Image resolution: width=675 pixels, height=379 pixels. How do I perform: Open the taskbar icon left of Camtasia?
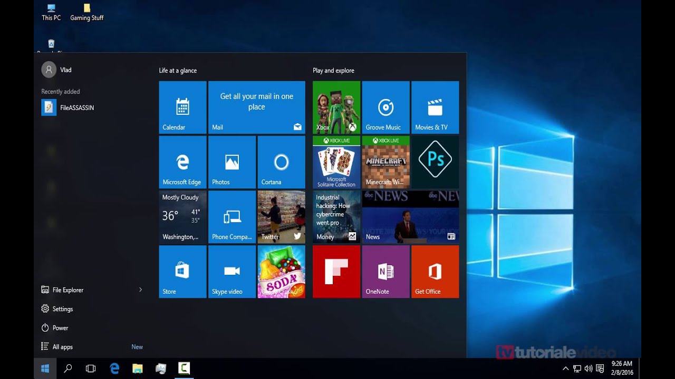pos(161,368)
